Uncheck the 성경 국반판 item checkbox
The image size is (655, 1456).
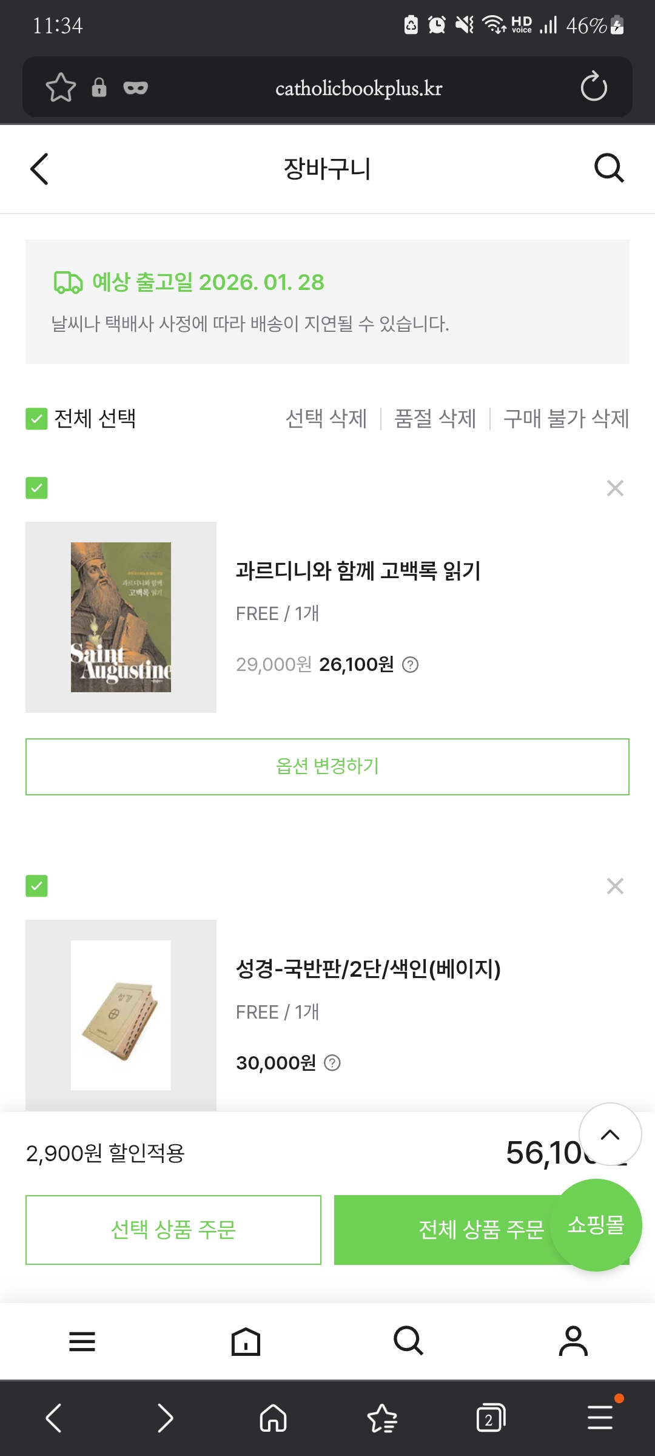36,886
